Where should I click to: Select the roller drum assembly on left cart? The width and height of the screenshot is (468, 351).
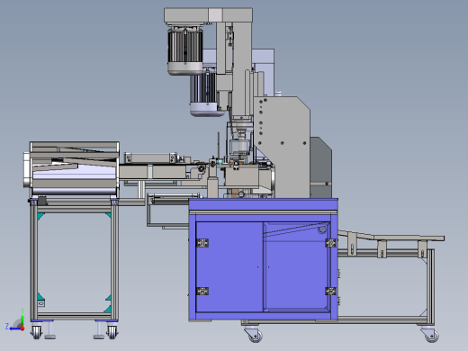coord(72,168)
